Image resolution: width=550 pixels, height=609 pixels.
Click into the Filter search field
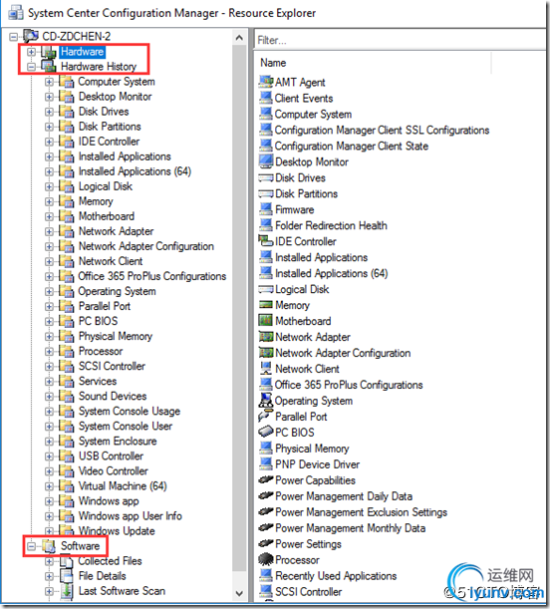[x=400, y=40]
